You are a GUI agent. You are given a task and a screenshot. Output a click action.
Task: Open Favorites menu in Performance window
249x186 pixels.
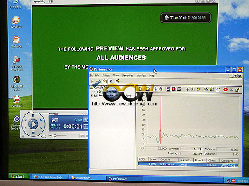coord(128,76)
